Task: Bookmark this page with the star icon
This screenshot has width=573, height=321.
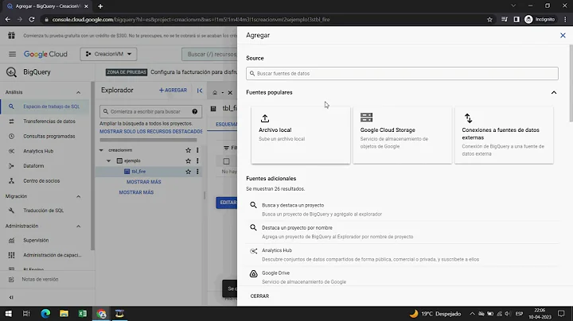Action: (489, 19)
